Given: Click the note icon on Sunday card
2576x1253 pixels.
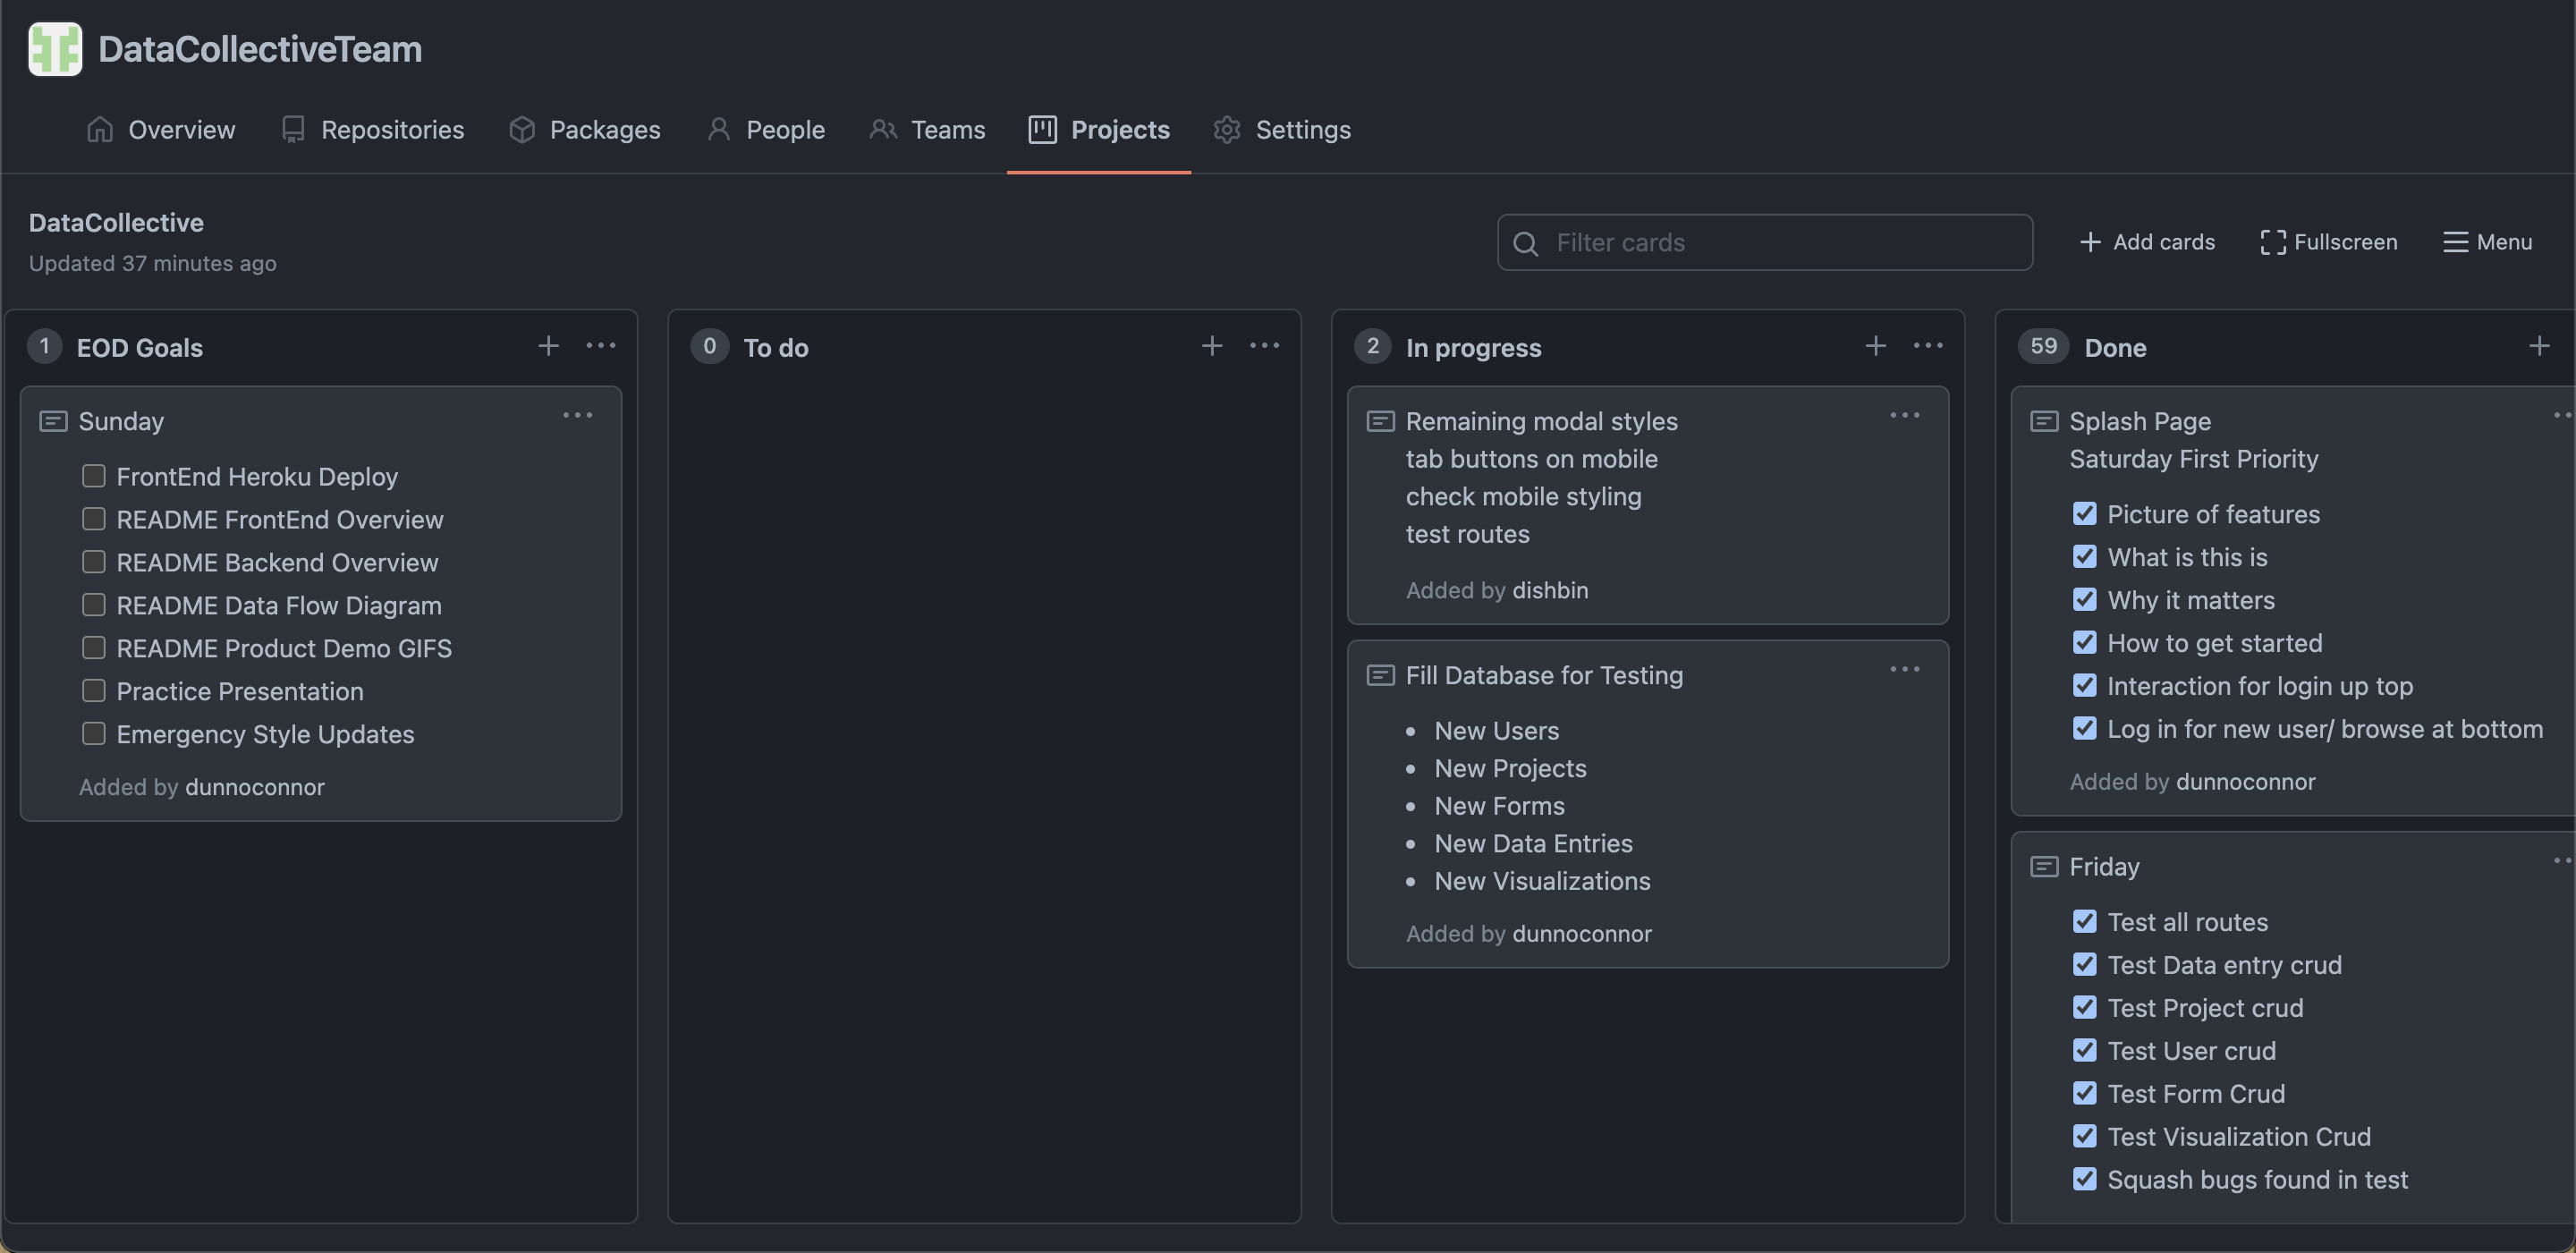Looking at the screenshot, I should (x=53, y=421).
